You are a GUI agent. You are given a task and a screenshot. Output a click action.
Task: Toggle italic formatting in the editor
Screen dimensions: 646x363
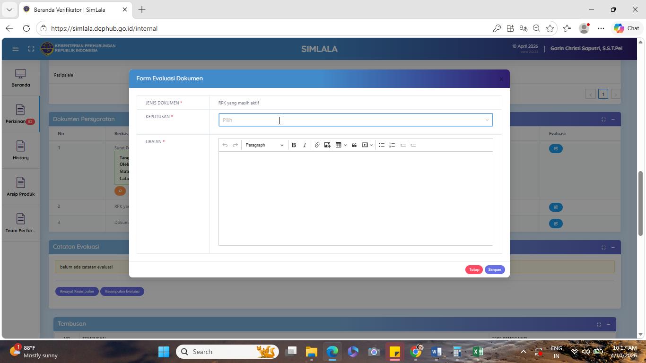click(305, 145)
